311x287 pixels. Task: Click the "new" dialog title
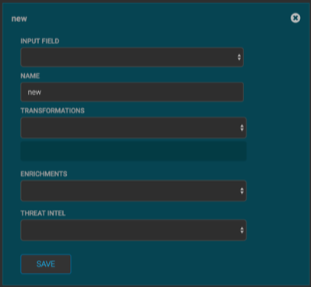pos(19,19)
